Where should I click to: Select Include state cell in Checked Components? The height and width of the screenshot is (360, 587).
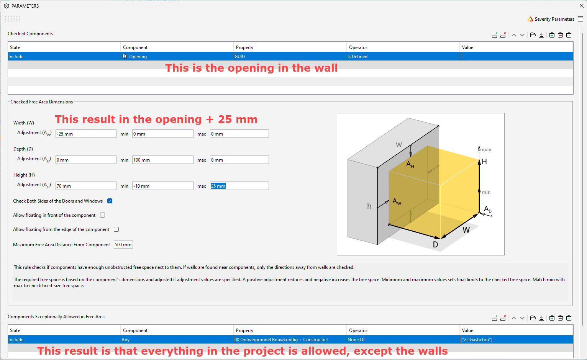(64, 57)
